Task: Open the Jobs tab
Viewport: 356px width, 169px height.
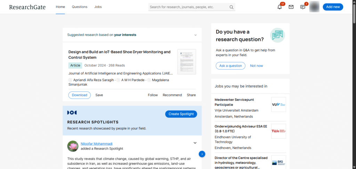Action: 98,7
